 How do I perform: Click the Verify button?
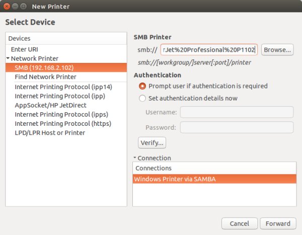click(x=152, y=142)
